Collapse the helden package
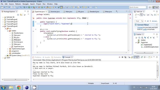The width and height of the screenshot is (160, 90). tap(8, 31)
